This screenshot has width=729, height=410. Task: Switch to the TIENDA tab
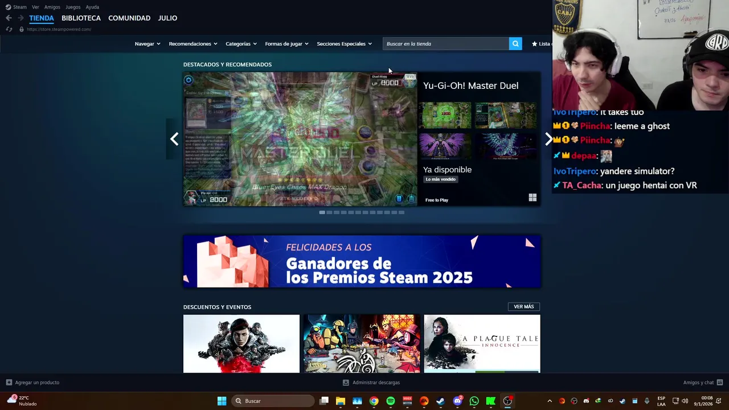[x=42, y=18]
